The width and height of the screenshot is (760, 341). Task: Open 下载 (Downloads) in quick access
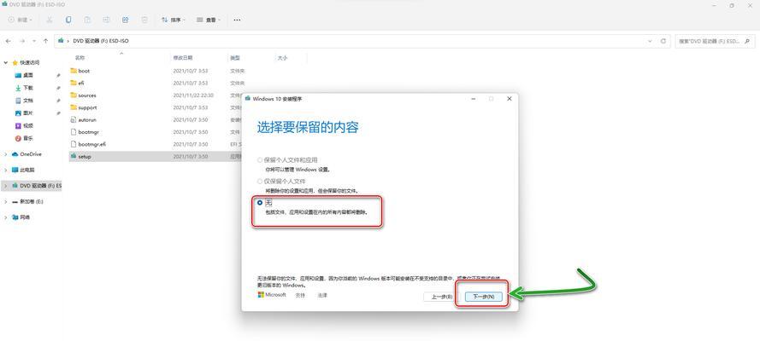pos(28,88)
